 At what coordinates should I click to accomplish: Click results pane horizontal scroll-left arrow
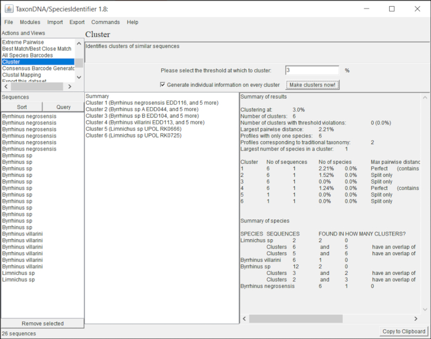pos(244,319)
